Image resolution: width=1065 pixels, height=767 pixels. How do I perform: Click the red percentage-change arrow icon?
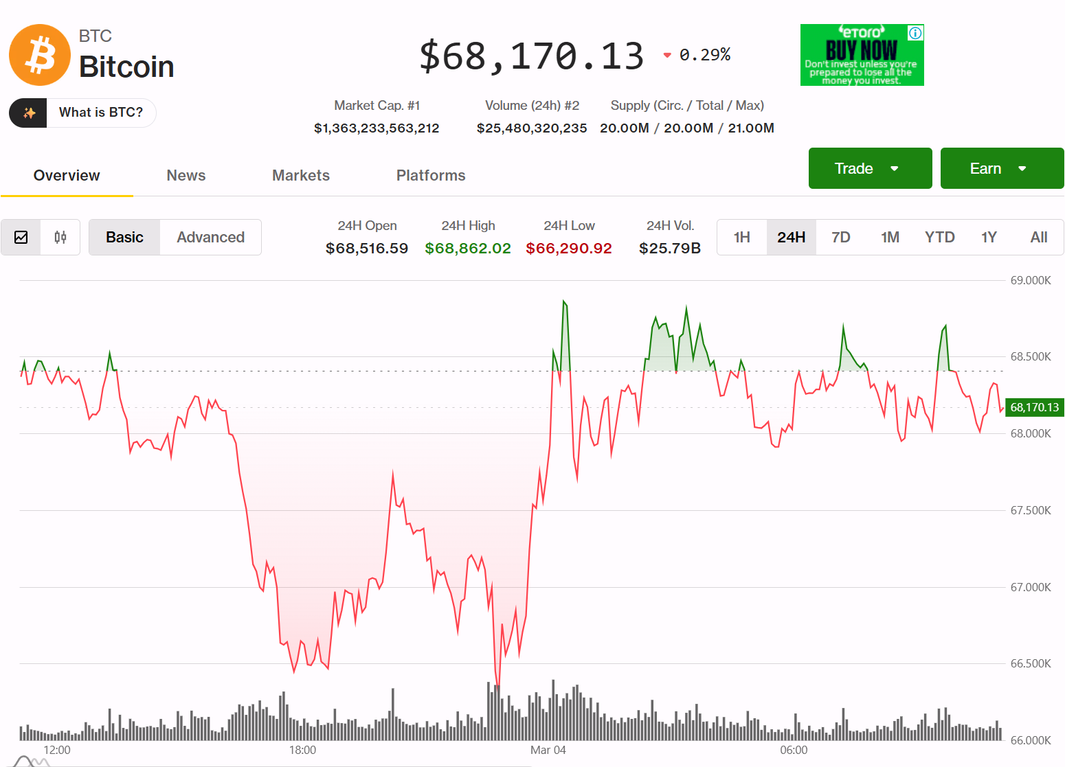(x=666, y=55)
